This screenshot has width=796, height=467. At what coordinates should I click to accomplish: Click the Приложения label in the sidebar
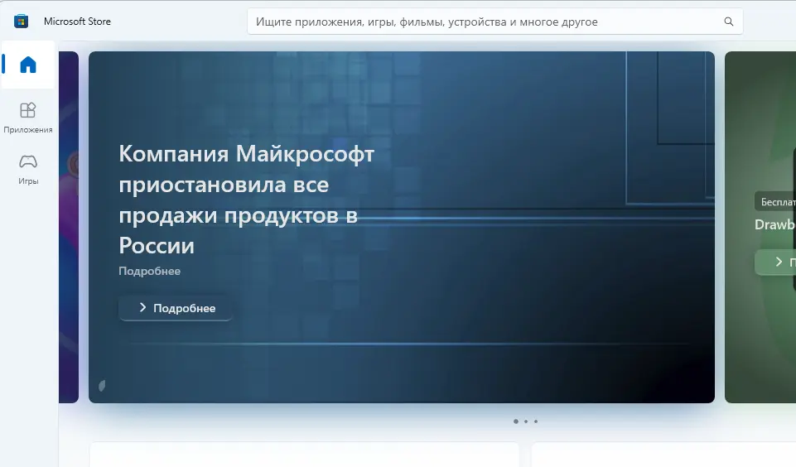(28, 130)
